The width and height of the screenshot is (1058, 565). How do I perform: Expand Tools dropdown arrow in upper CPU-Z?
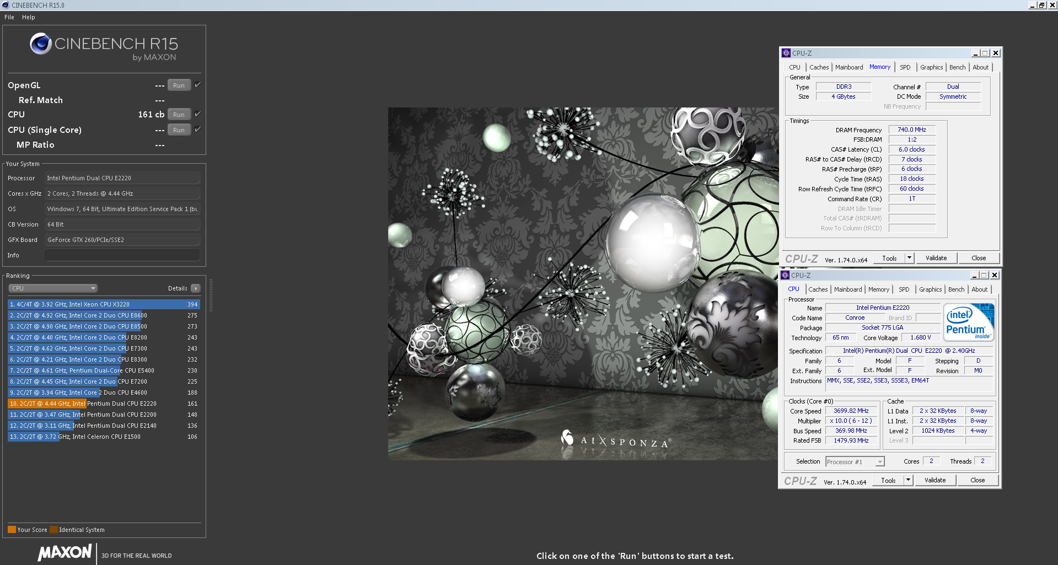click(x=910, y=258)
